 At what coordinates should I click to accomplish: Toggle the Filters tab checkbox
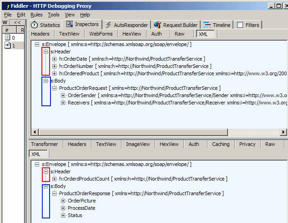coord(240,25)
